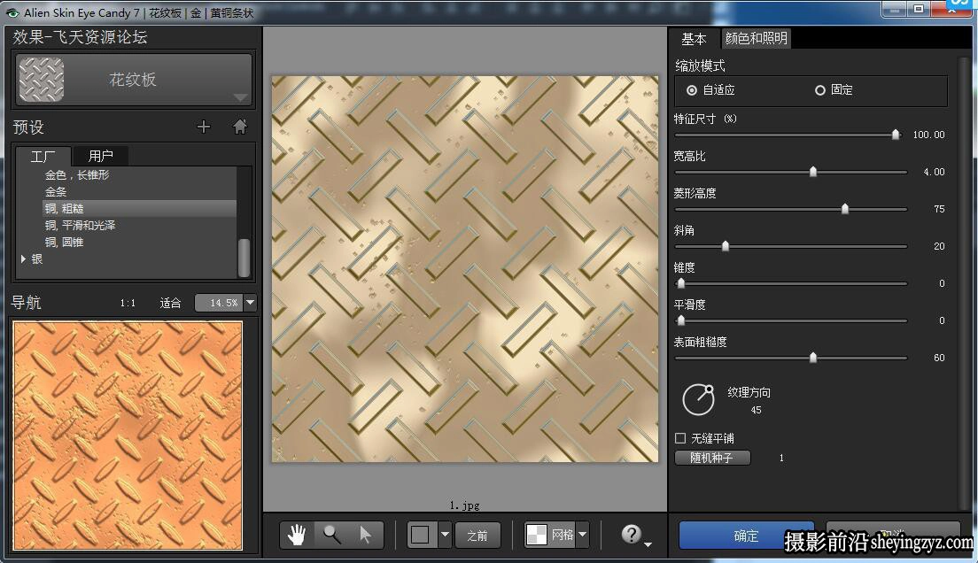Expand the 银 preset group
The image size is (978, 563).
coord(23,258)
